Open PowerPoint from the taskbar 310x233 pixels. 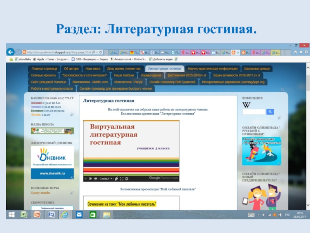pyautogui.click(x=37, y=215)
